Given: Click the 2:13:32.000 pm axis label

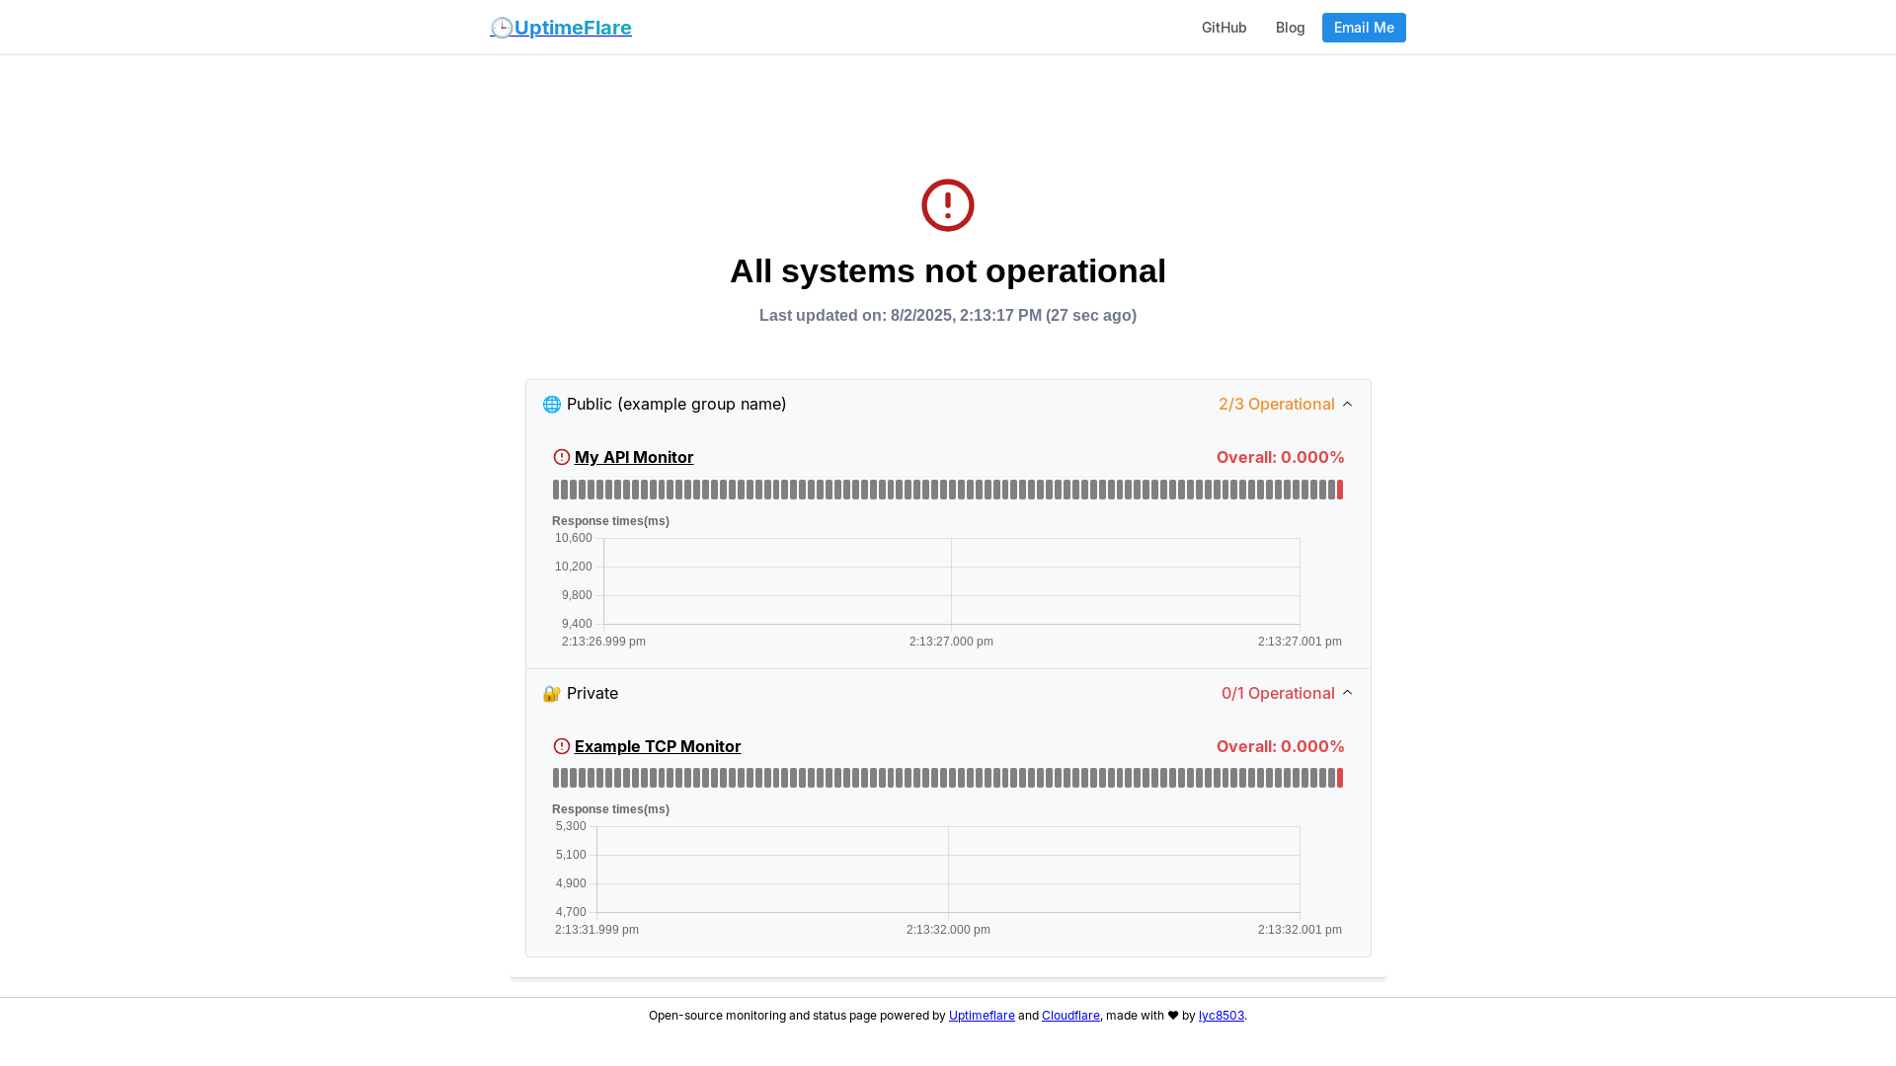Looking at the screenshot, I should [948, 930].
